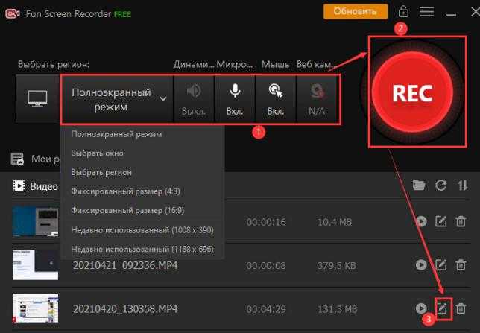Toggle microphone recording
The width and height of the screenshot is (480, 333).
point(235,99)
